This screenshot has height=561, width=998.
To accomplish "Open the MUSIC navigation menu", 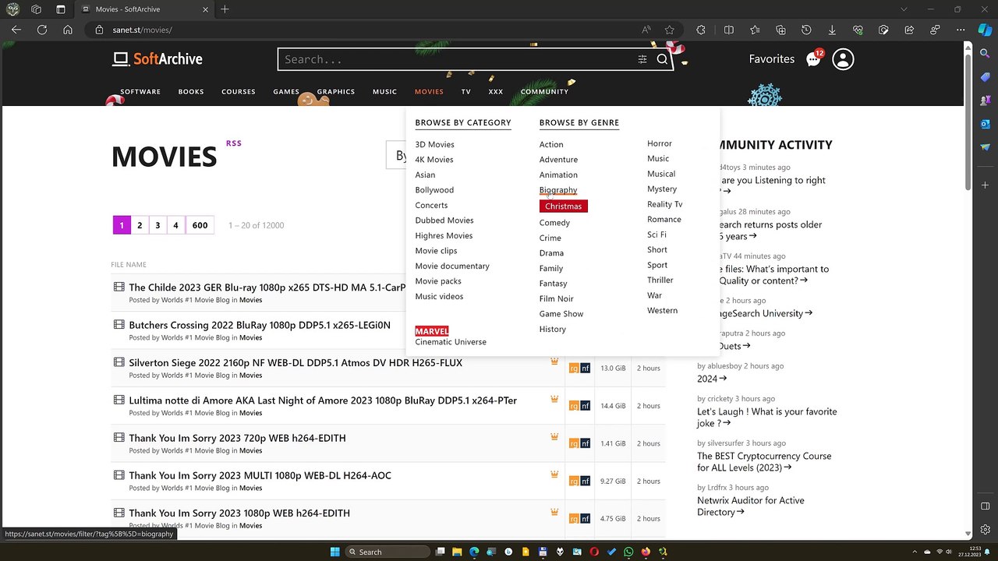I will coord(384,92).
